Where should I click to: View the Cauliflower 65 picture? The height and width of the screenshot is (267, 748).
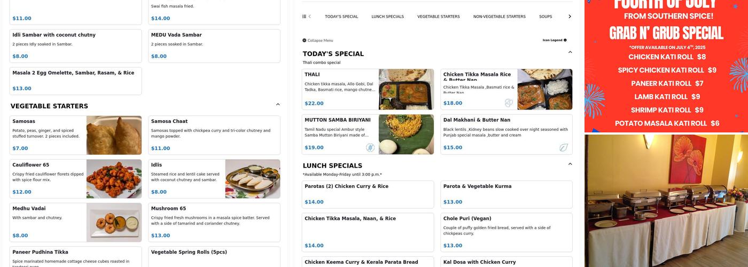tap(114, 179)
